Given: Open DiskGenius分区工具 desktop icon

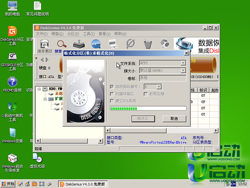Looking at the screenshot, I should (12, 36).
